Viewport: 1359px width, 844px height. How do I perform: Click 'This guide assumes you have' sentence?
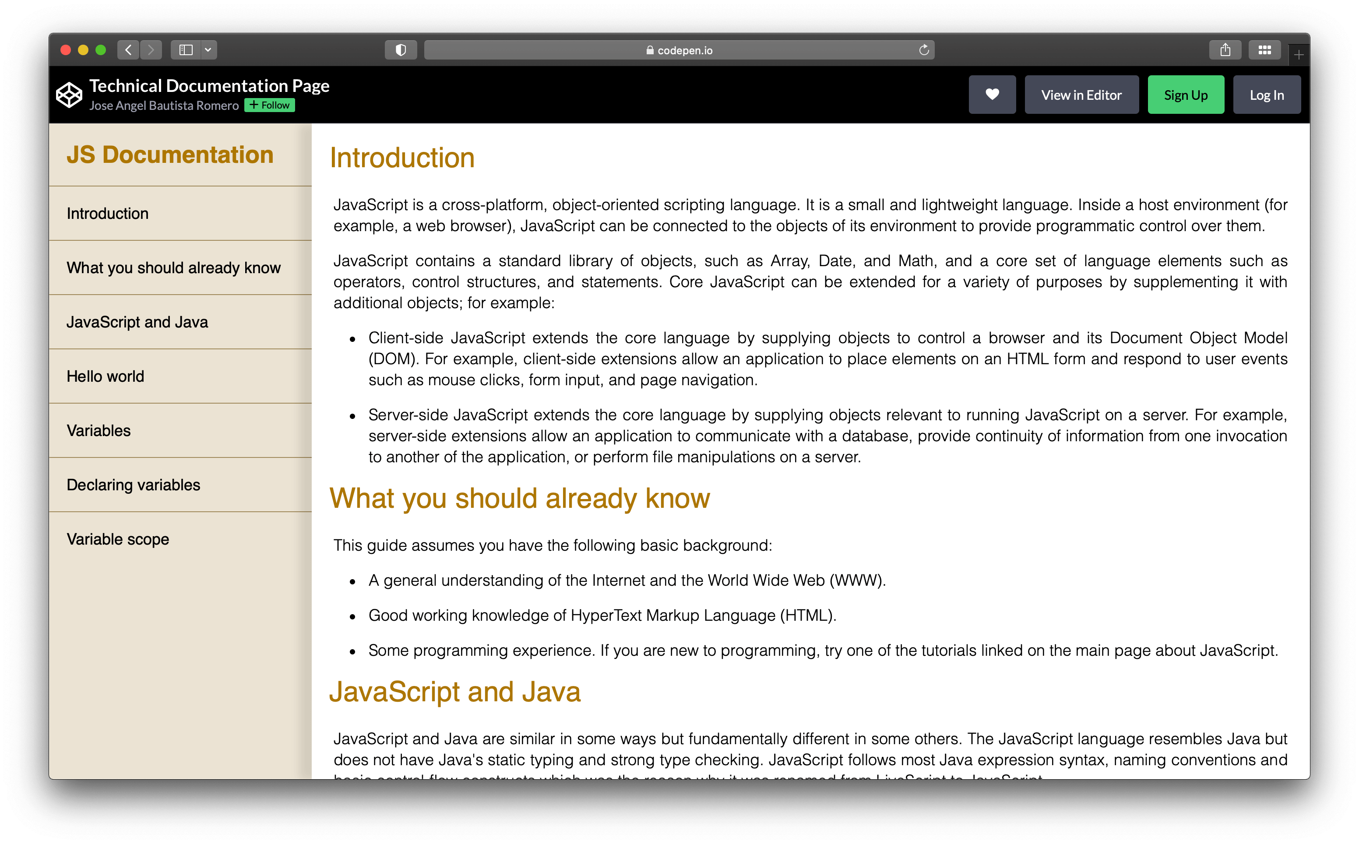click(553, 545)
